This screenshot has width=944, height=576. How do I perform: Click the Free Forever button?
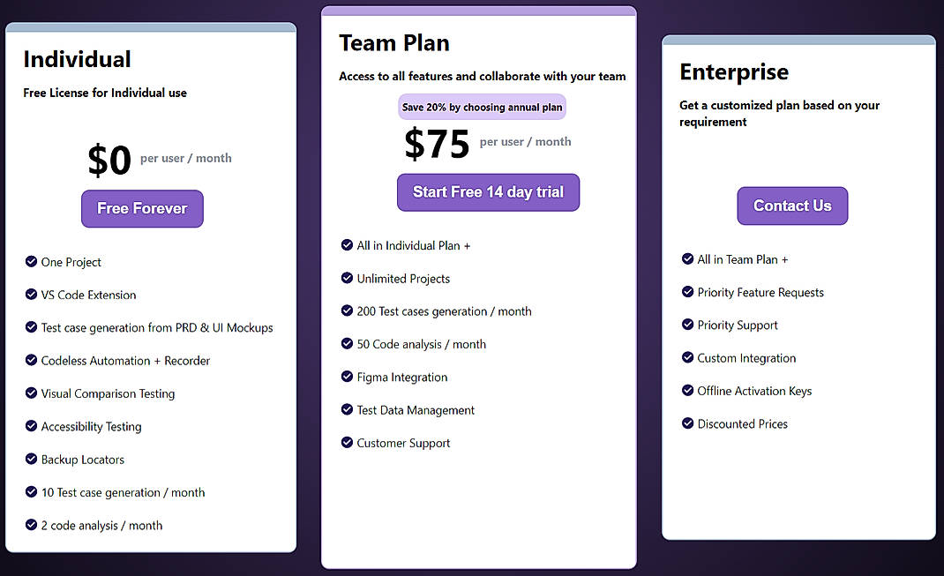point(142,208)
